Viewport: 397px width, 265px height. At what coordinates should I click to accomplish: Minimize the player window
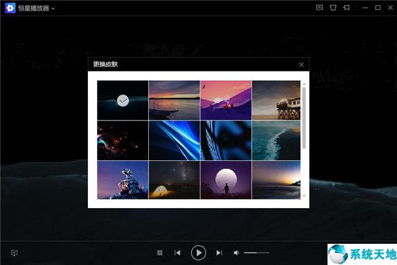point(365,8)
